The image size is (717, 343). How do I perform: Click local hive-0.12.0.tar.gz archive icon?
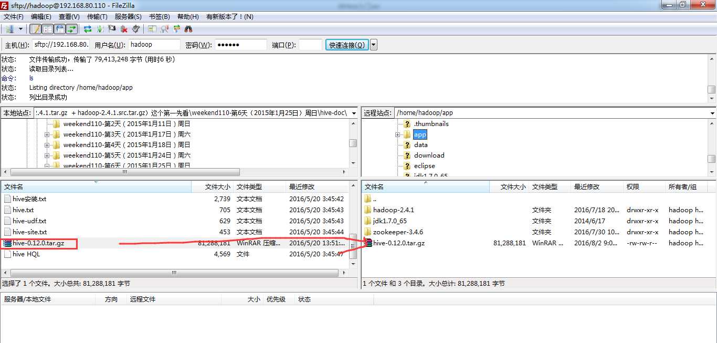tap(7, 243)
